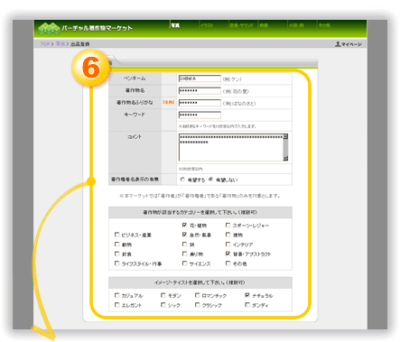The height and width of the screenshot is (342, 400).
Task: Uncheck the 自然・風景 category checkbox
Action: (184, 235)
